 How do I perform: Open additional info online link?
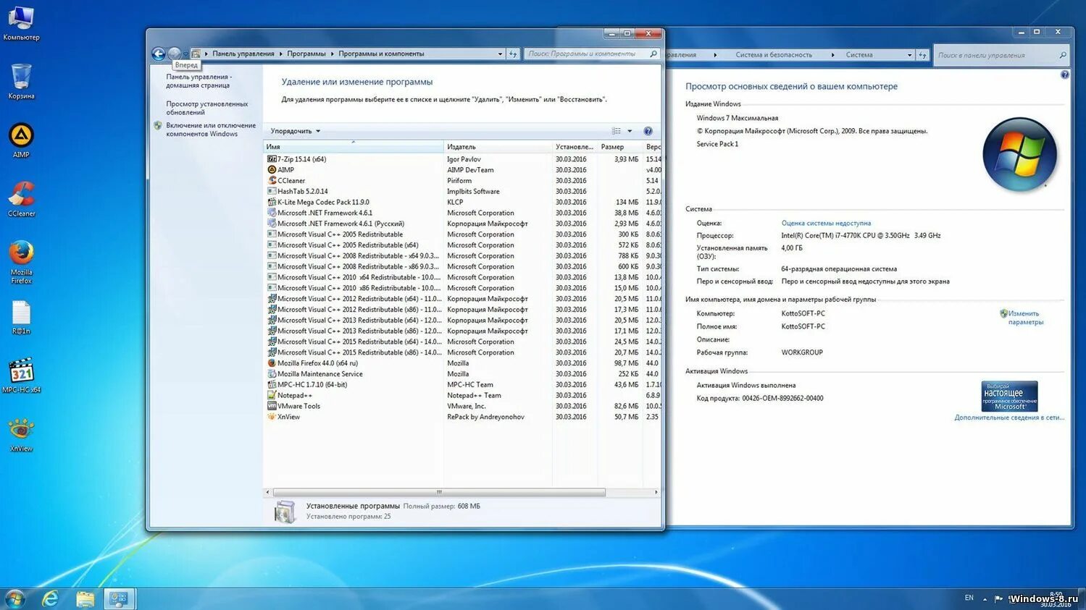point(1009,418)
